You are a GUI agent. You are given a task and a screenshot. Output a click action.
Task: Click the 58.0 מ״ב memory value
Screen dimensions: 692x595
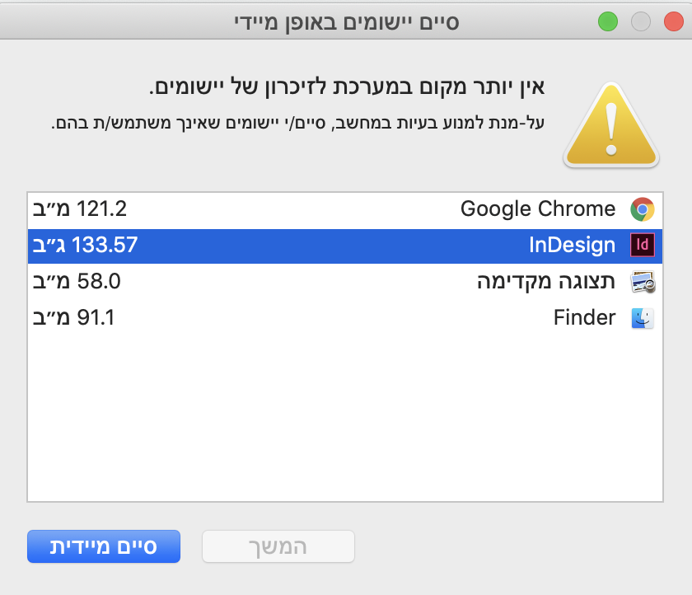click(x=77, y=282)
